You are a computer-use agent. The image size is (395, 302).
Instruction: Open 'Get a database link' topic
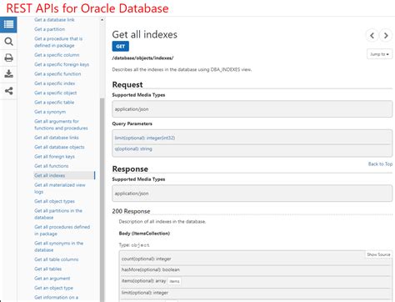tap(54, 20)
